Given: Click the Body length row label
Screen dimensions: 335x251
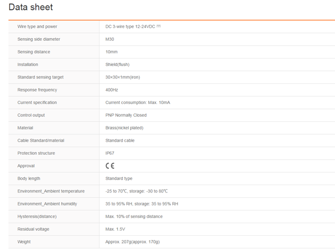Looking at the screenshot, I should pos(30,178).
